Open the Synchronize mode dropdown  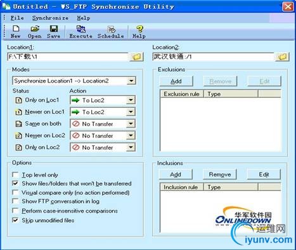coord(131,81)
